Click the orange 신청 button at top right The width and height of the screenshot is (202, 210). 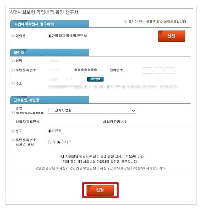pyautogui.click(x=171, y=36)
